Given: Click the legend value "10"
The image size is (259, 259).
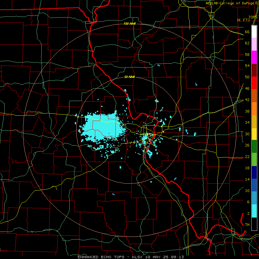Looking at the screenshot, I should 247,191.
